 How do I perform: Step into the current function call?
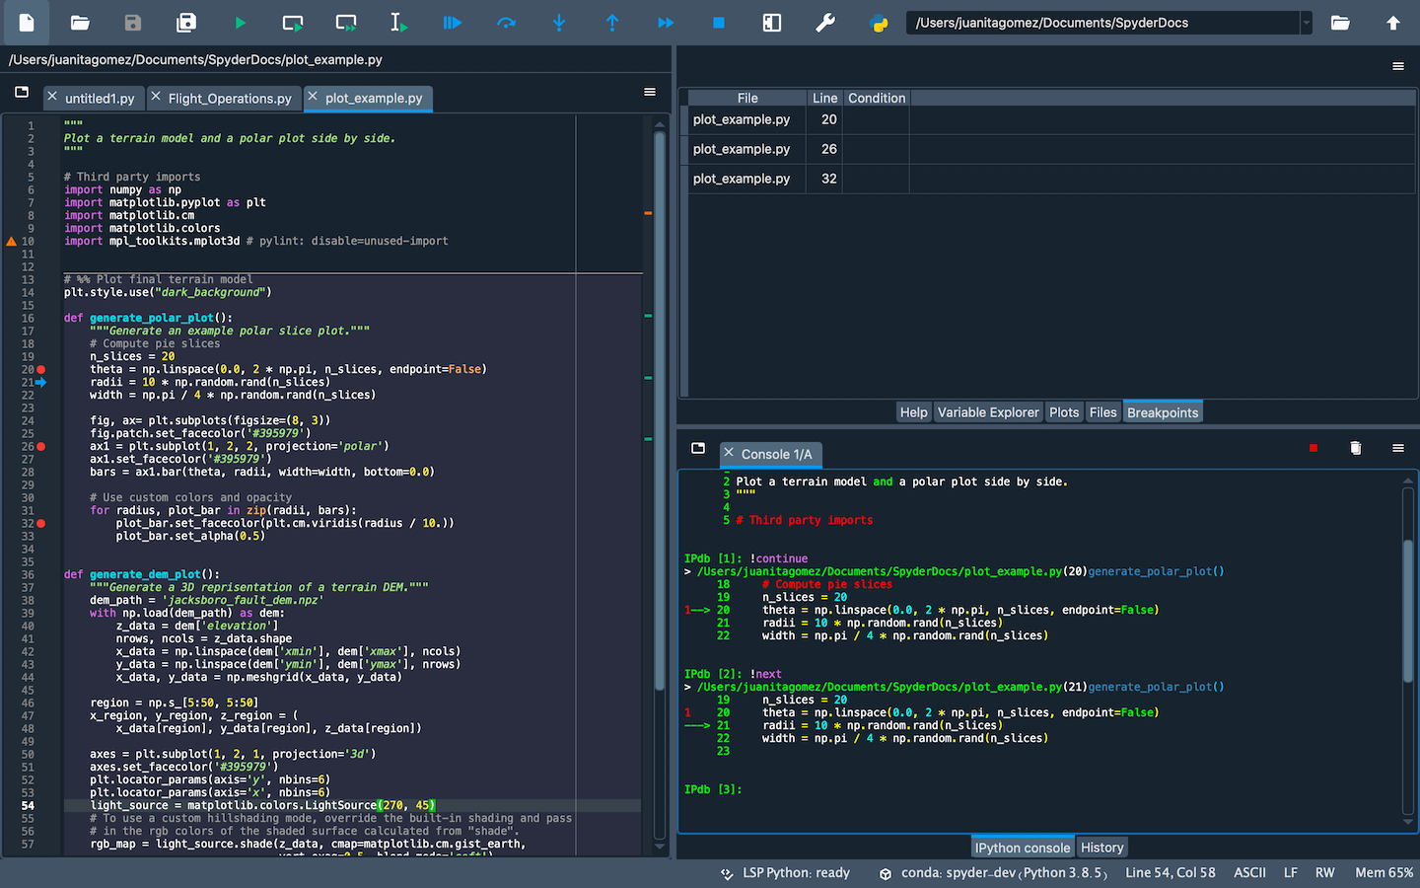pos(559,22)
